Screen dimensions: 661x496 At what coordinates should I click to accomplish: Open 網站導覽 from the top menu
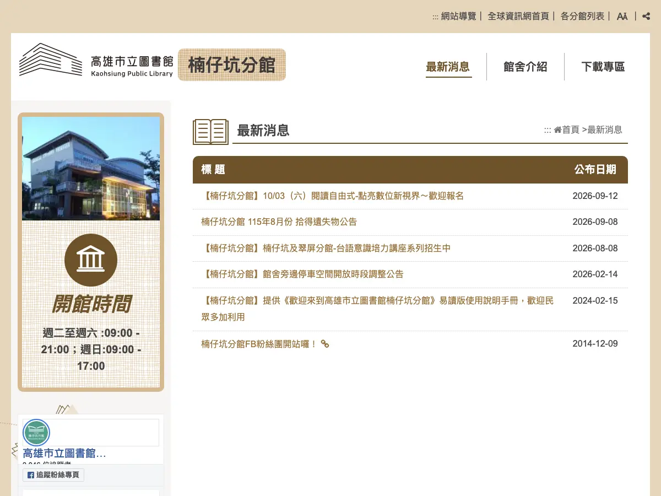[458, 16]
